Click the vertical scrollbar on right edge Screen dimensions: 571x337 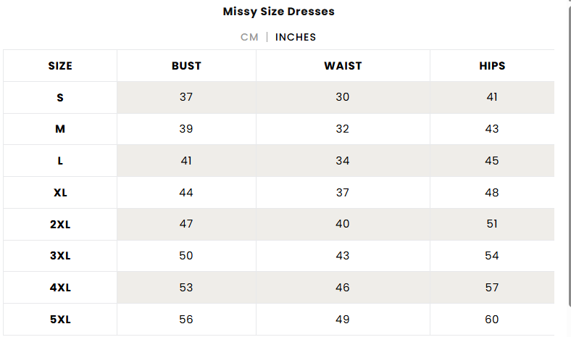click(x=570, y=157)
